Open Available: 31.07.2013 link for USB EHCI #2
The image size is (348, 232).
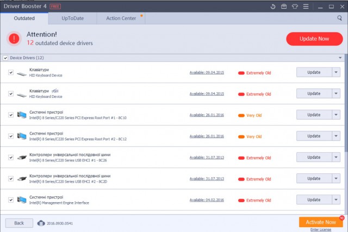207,179
